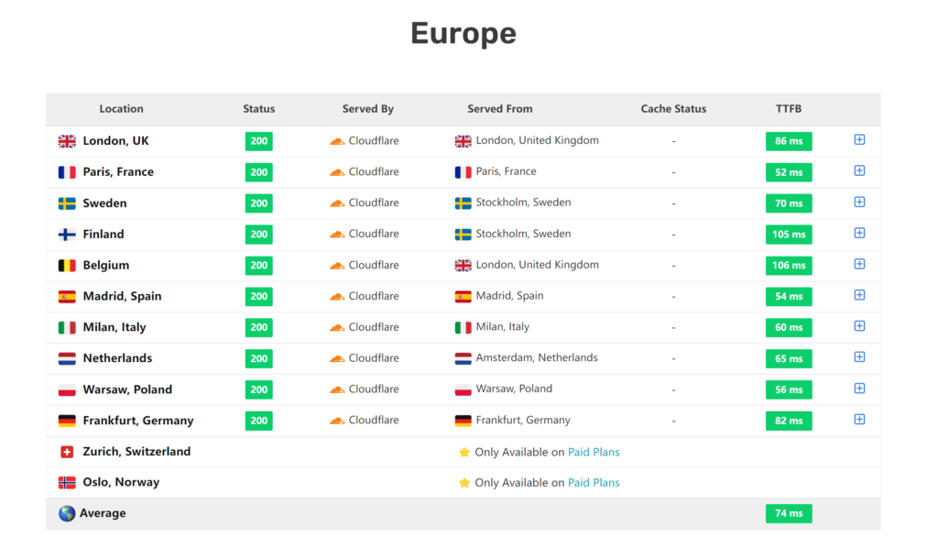938x548 pixels.
Task: Expand details for the Paris, France row
Action: click(859, 171)
